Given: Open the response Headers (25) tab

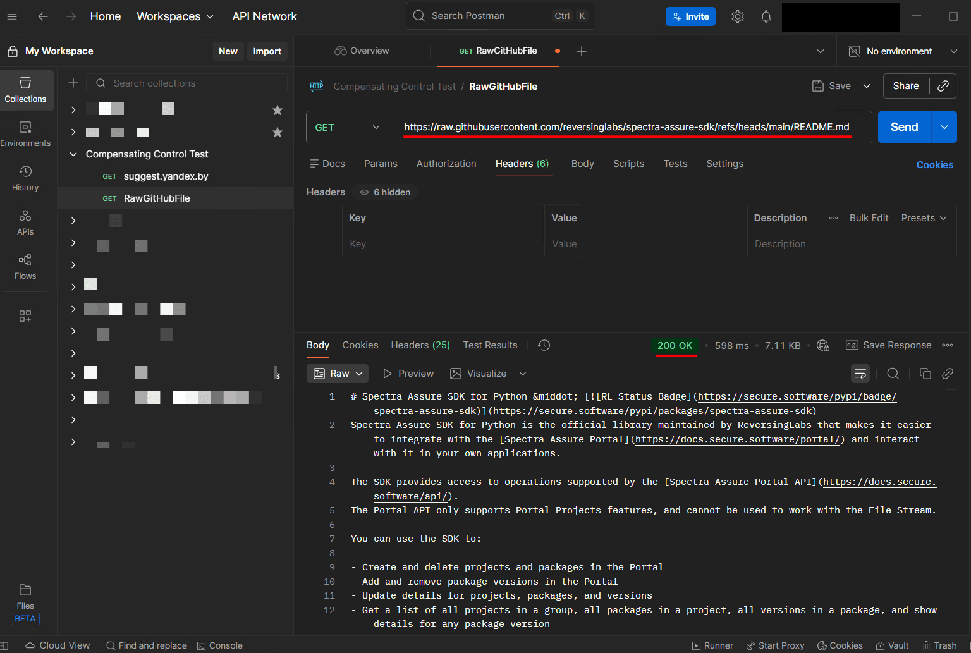Looking at the screenshot, I should (x=420, y=345).
